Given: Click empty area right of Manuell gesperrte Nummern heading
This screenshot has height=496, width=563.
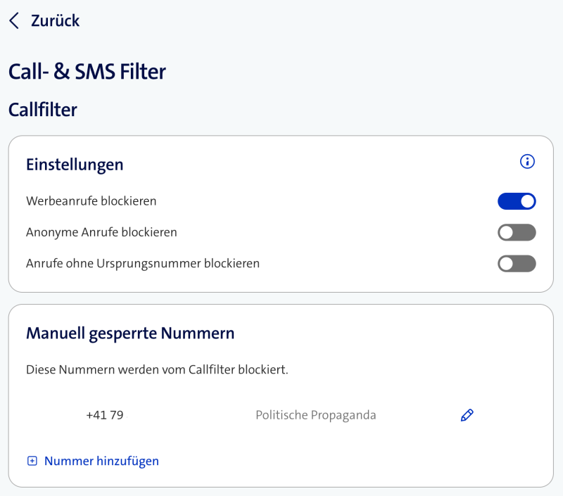Looking at the screenshot, I should click(x=394, y=333).
